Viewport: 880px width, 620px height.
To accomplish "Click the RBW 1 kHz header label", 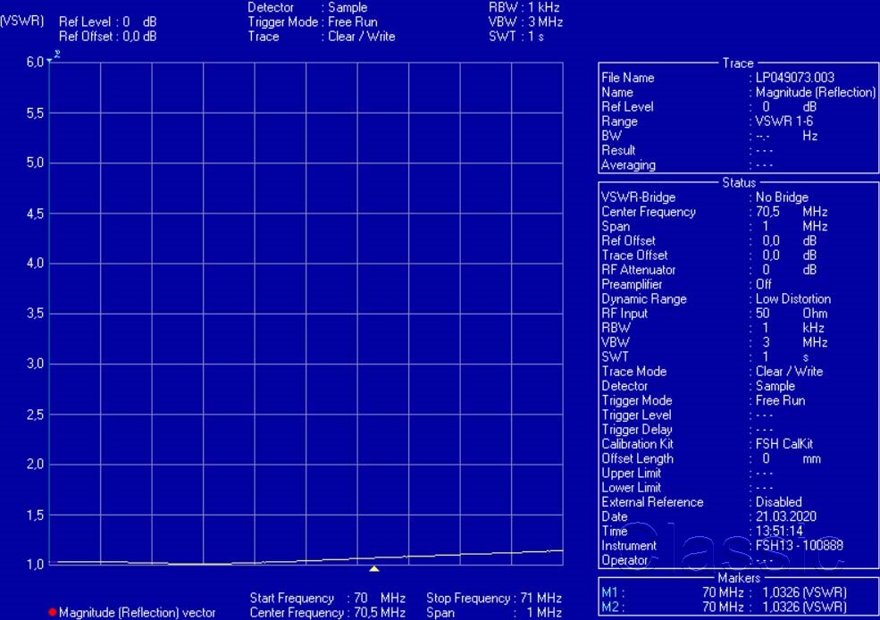I will pyautogui.click(x=524, y=7).
